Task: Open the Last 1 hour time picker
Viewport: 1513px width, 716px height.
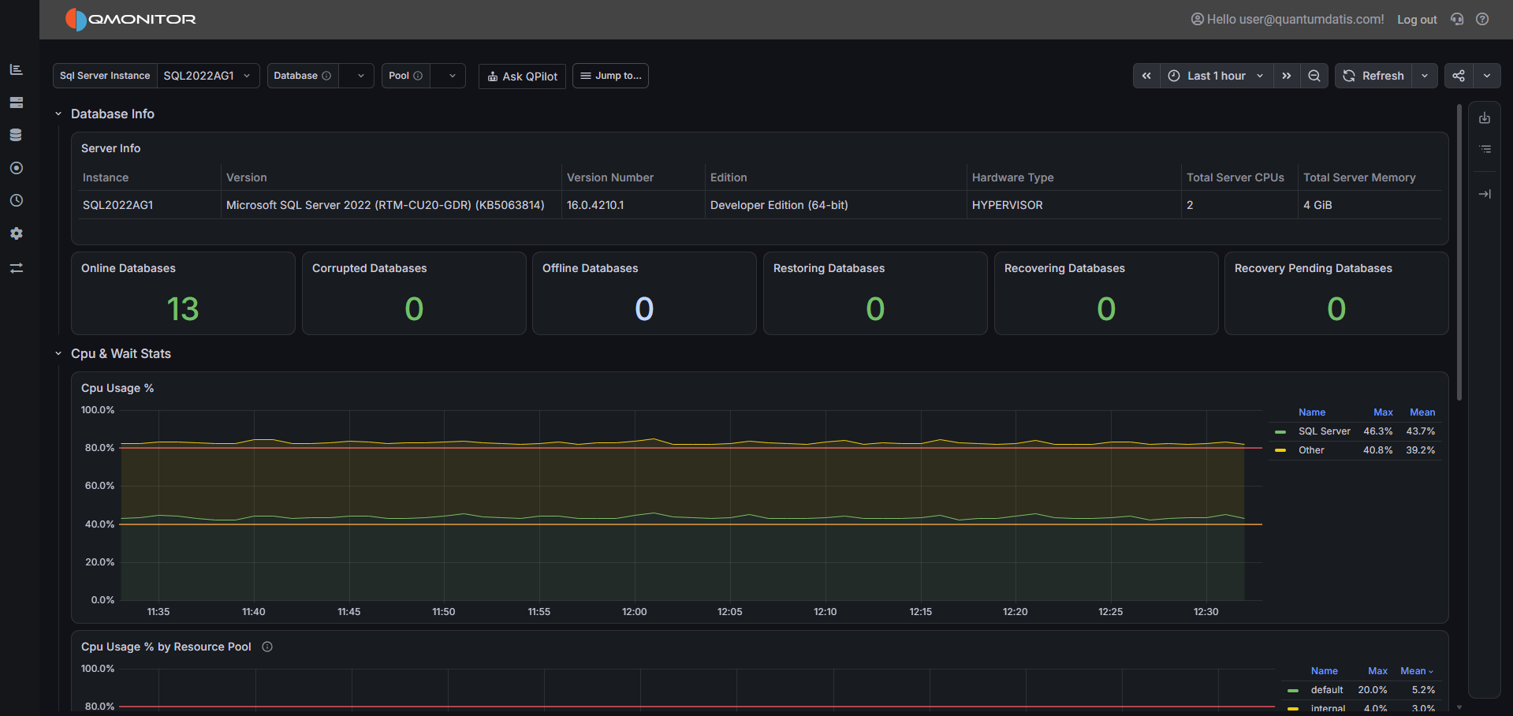Action: pos(1217,76)
